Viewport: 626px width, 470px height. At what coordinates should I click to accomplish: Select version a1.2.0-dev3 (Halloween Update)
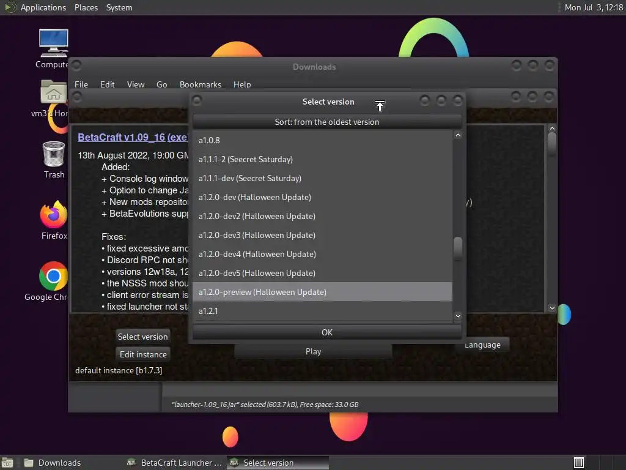coord(322,235)
